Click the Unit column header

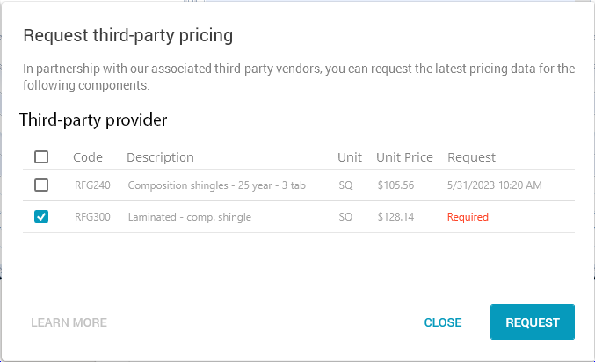point(350,157)
